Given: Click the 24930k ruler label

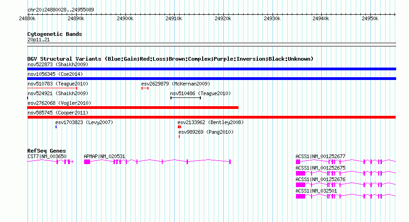Looking at the screenshot, I should pos(272,18).
